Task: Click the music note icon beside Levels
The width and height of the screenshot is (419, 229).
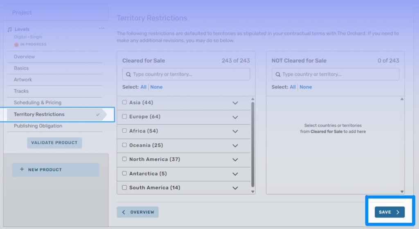Action: coord(10,29)
